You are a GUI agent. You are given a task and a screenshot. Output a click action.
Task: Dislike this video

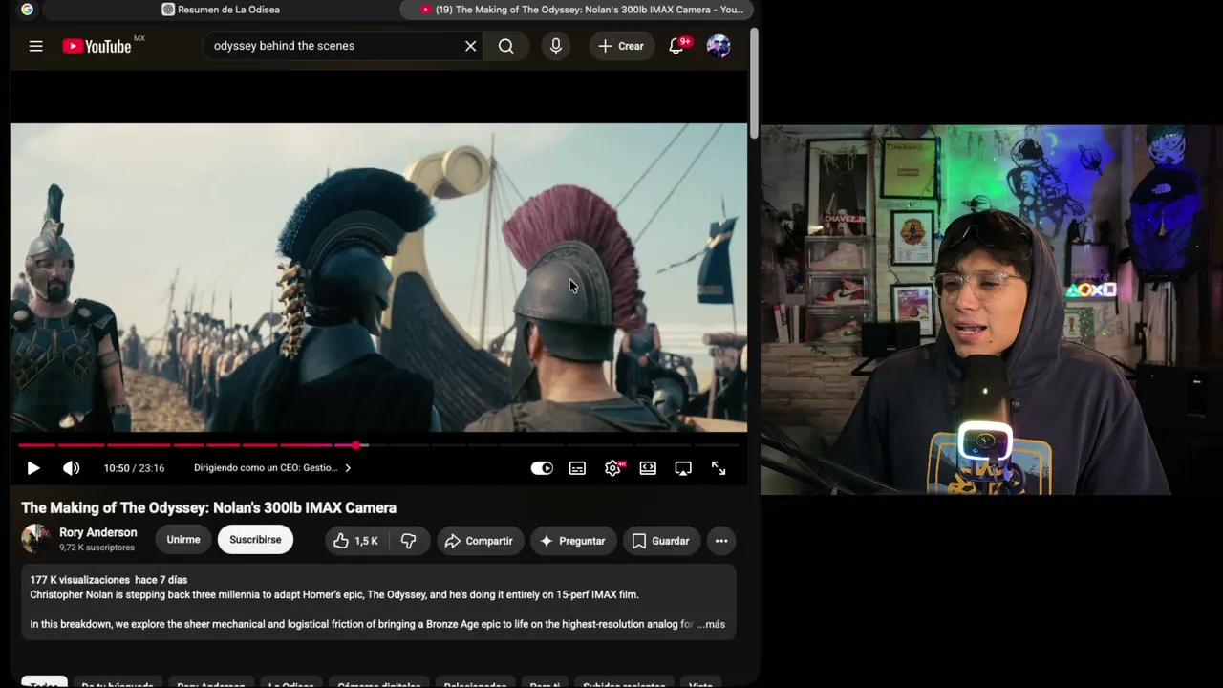coord(408,541)
